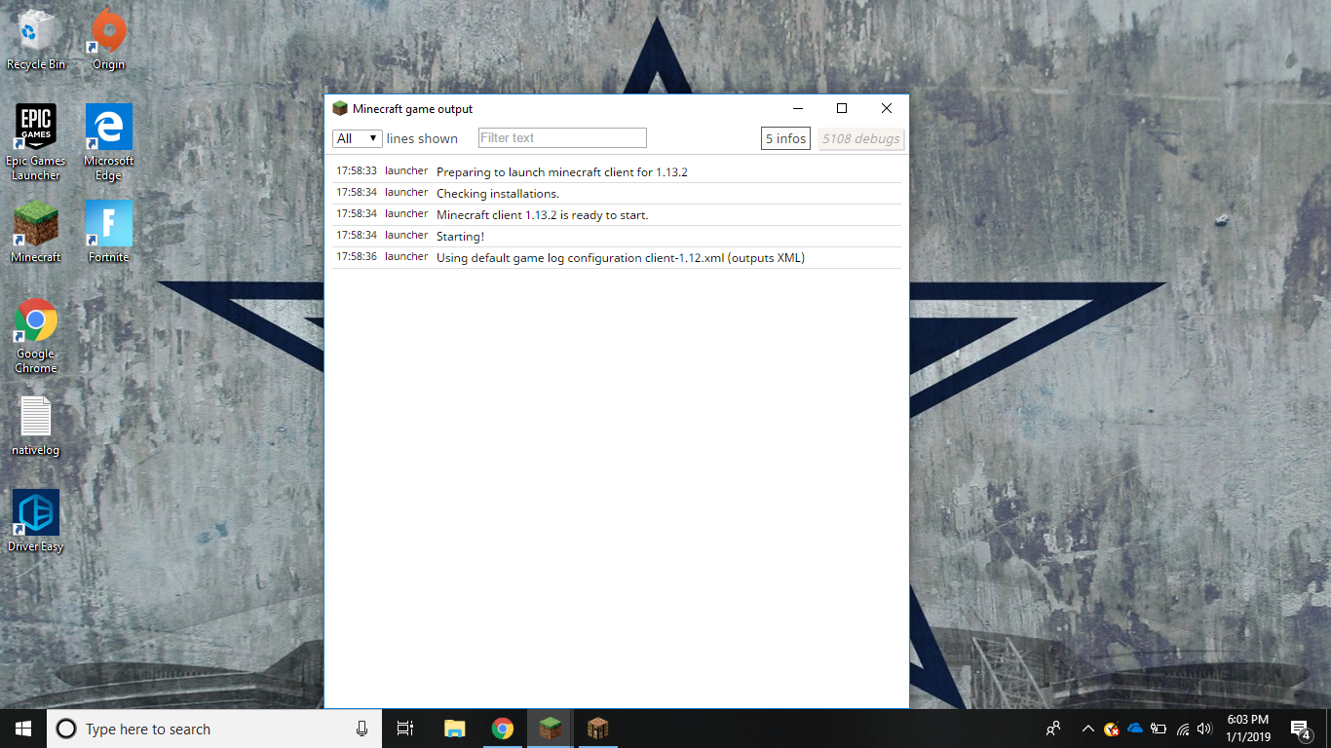
Task: Click the volume icon in system tray
Action: [1205, 729]
